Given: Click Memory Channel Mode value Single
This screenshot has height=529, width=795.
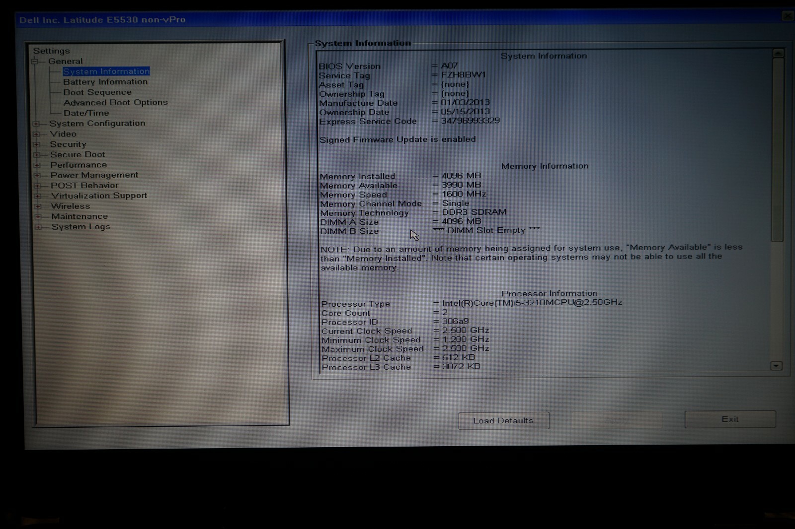Looking at the screenshot, I should pos(456,203).
